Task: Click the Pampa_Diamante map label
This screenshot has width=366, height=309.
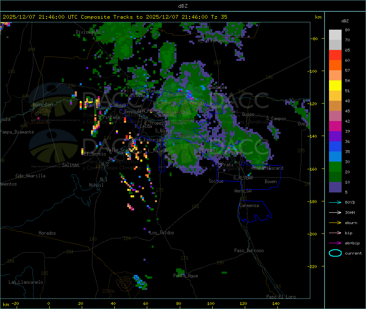Action: (17, 132)
